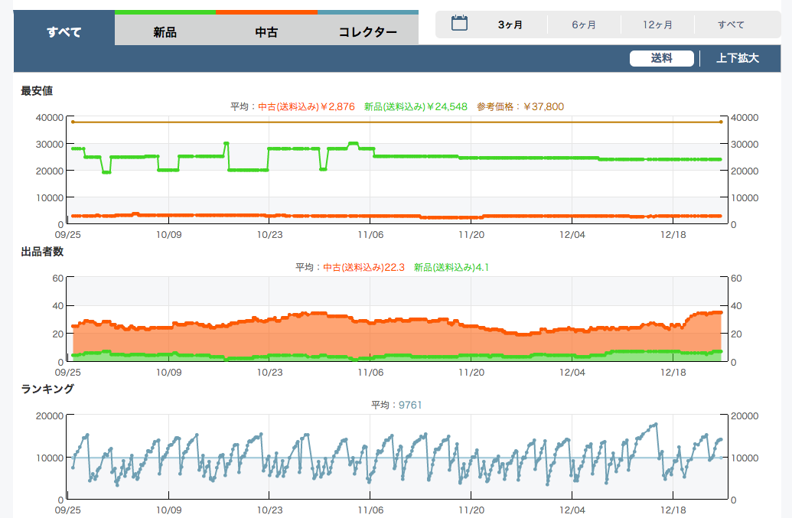Show the すべて period range
This screenshot has width=792, height=518.
tap(731, 24)
